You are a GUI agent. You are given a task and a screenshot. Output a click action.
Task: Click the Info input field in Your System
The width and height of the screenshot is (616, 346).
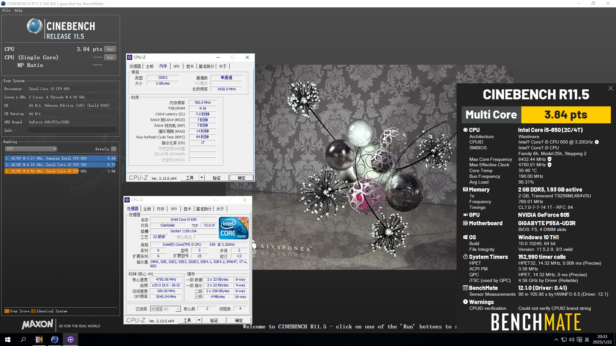[x=72, y=130]
